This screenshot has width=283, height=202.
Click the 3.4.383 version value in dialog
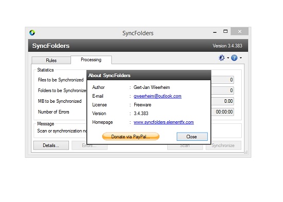point(141,114)
